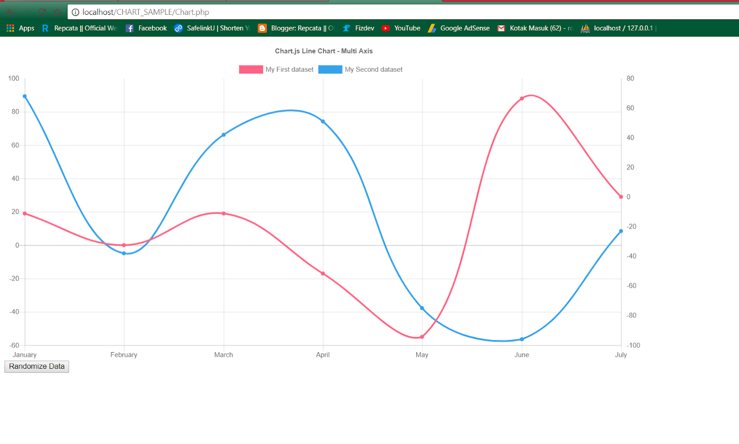This screenshot has height=444, width=739.
Task: Click the Facebook bookmark icon
Action: point(130,28)
